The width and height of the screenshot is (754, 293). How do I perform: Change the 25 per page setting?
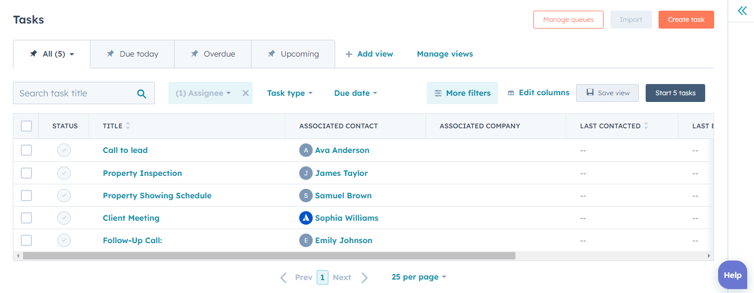(x=419, y=277)
